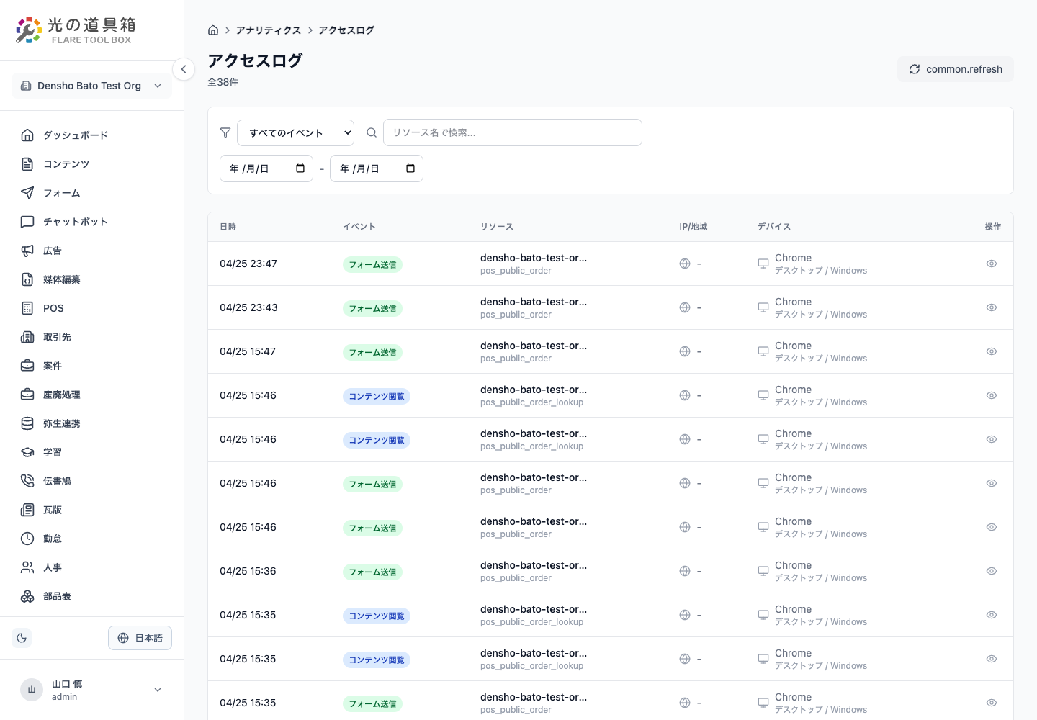This screenshot has width=1037, height=720.
Task: Open the end date calendar picker
Action: [x=410, y=168]
